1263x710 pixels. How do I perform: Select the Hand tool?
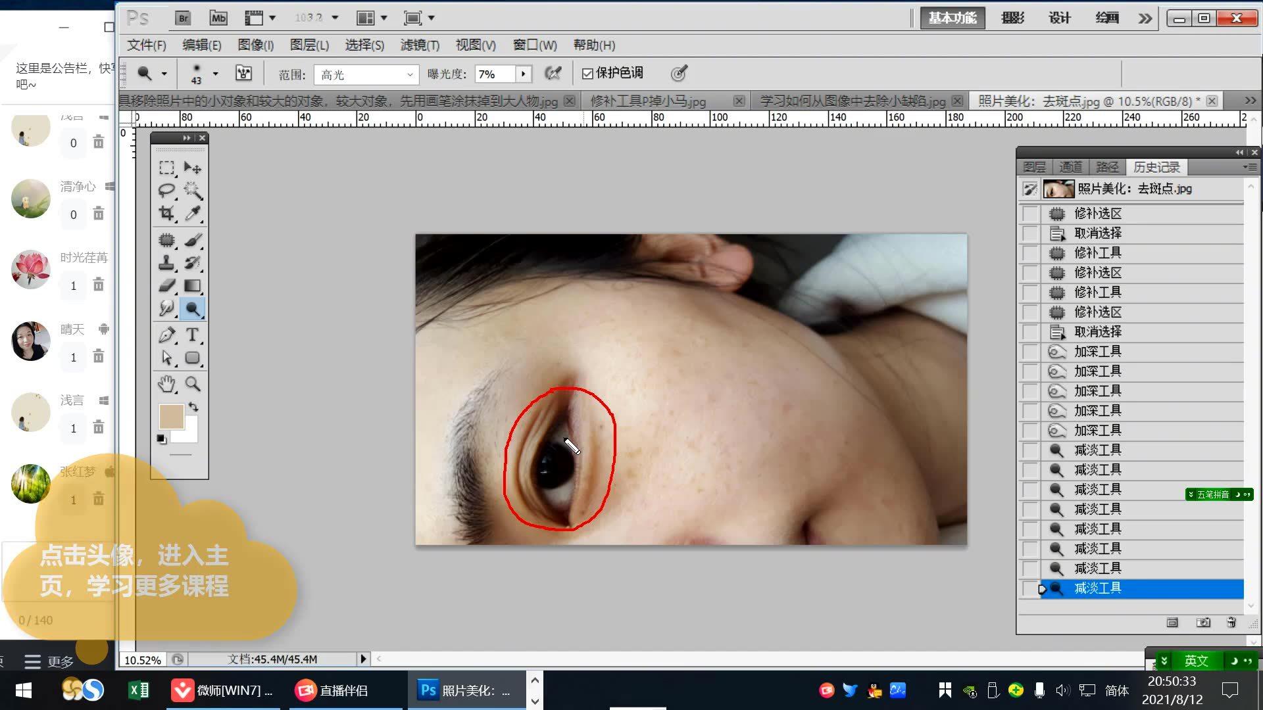pos(166,384)
